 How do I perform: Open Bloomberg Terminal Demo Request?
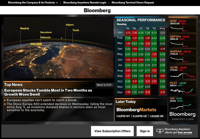pyautogui.click(x=133, y=3)
